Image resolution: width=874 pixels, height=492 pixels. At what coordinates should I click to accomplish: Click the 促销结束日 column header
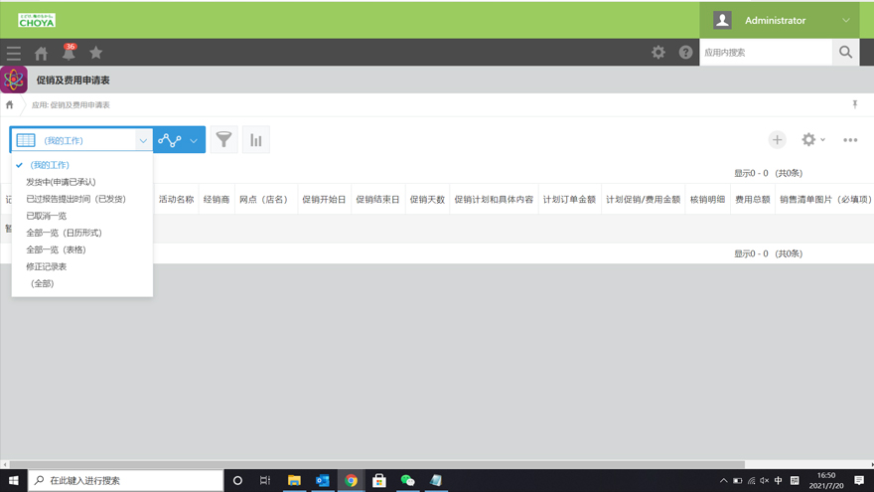click(x=378, y=199)
